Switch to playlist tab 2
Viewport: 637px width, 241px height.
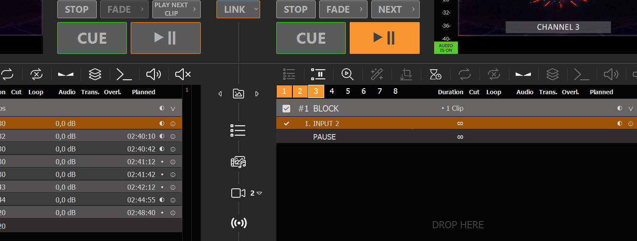tap(300, 91)
